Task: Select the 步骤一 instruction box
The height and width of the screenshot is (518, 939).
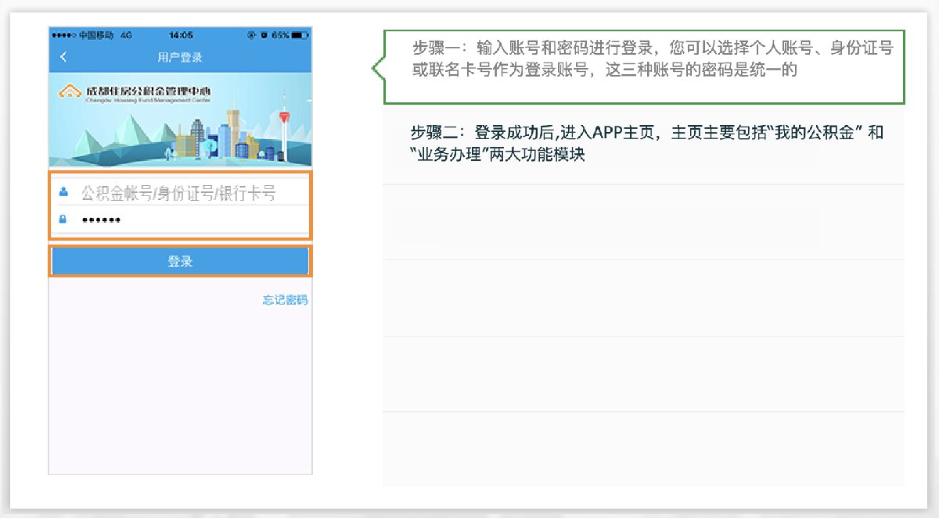Action: tap(643, 67)
